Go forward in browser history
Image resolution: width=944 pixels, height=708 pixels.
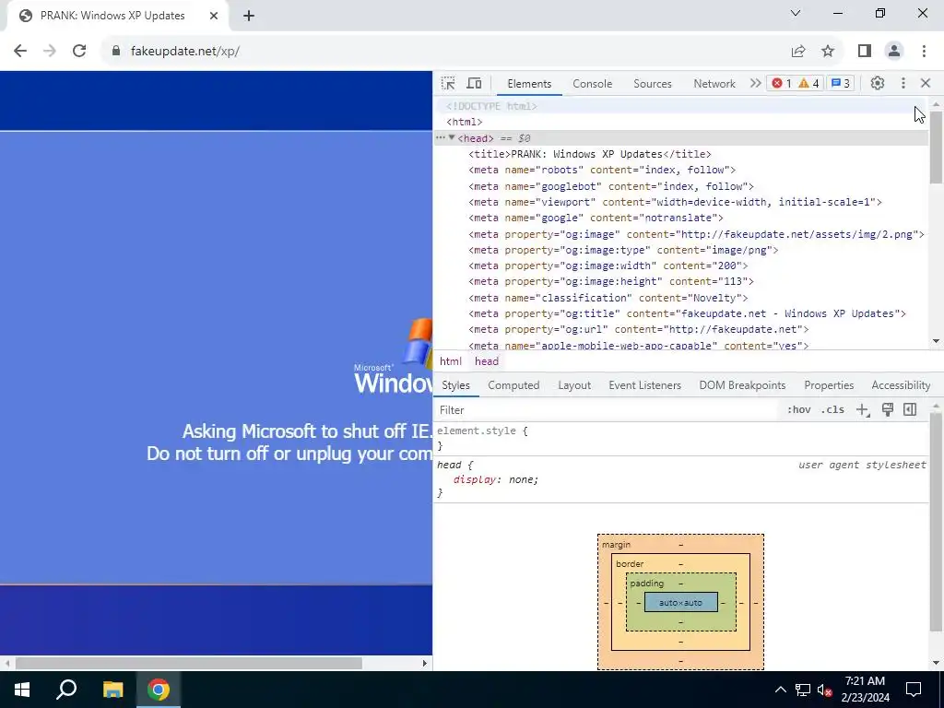coord(50,52)
